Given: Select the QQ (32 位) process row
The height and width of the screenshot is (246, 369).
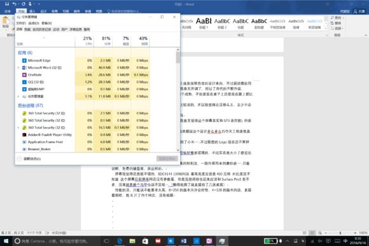Looking at the screenshot, I should point(82,82).
